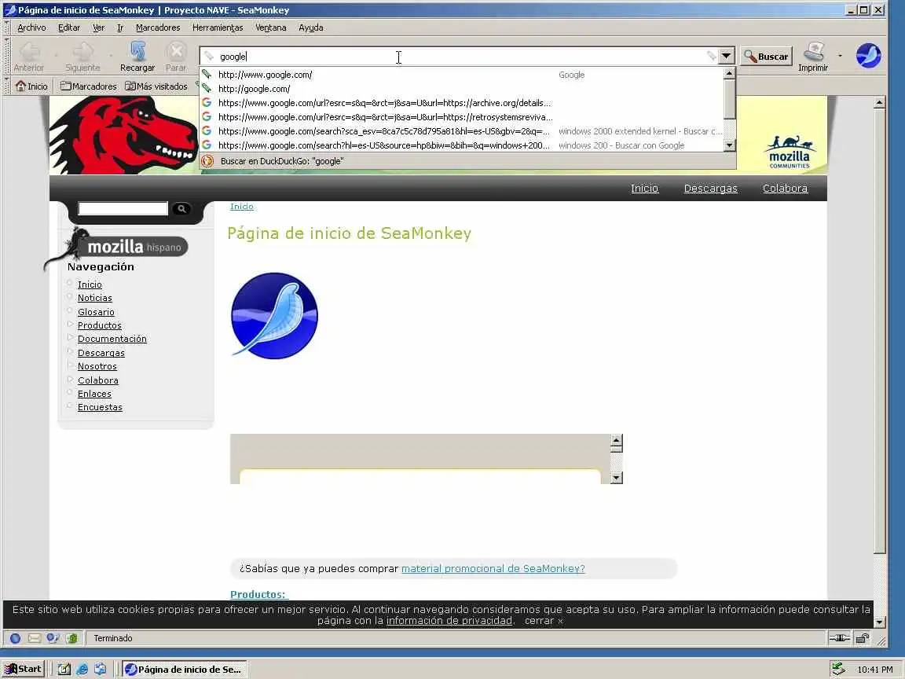The image size is (905, 679).
Task: Select suggestion http://google.com/
Action: pos(461,89)
